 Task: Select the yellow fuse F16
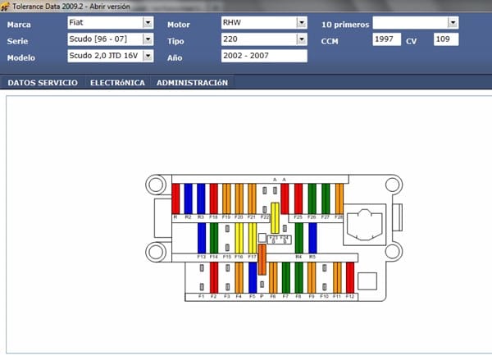[x=239, y=238]
